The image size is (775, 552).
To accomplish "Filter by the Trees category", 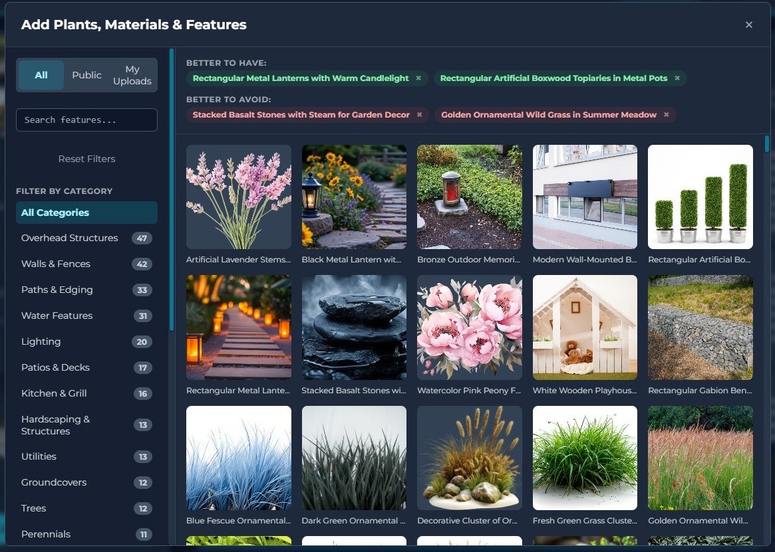I will pos(33,508).
